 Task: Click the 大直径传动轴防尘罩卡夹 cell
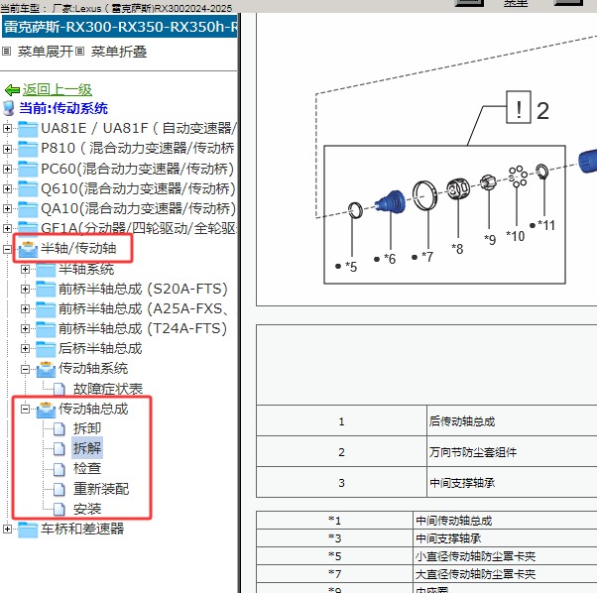point(505,573)
